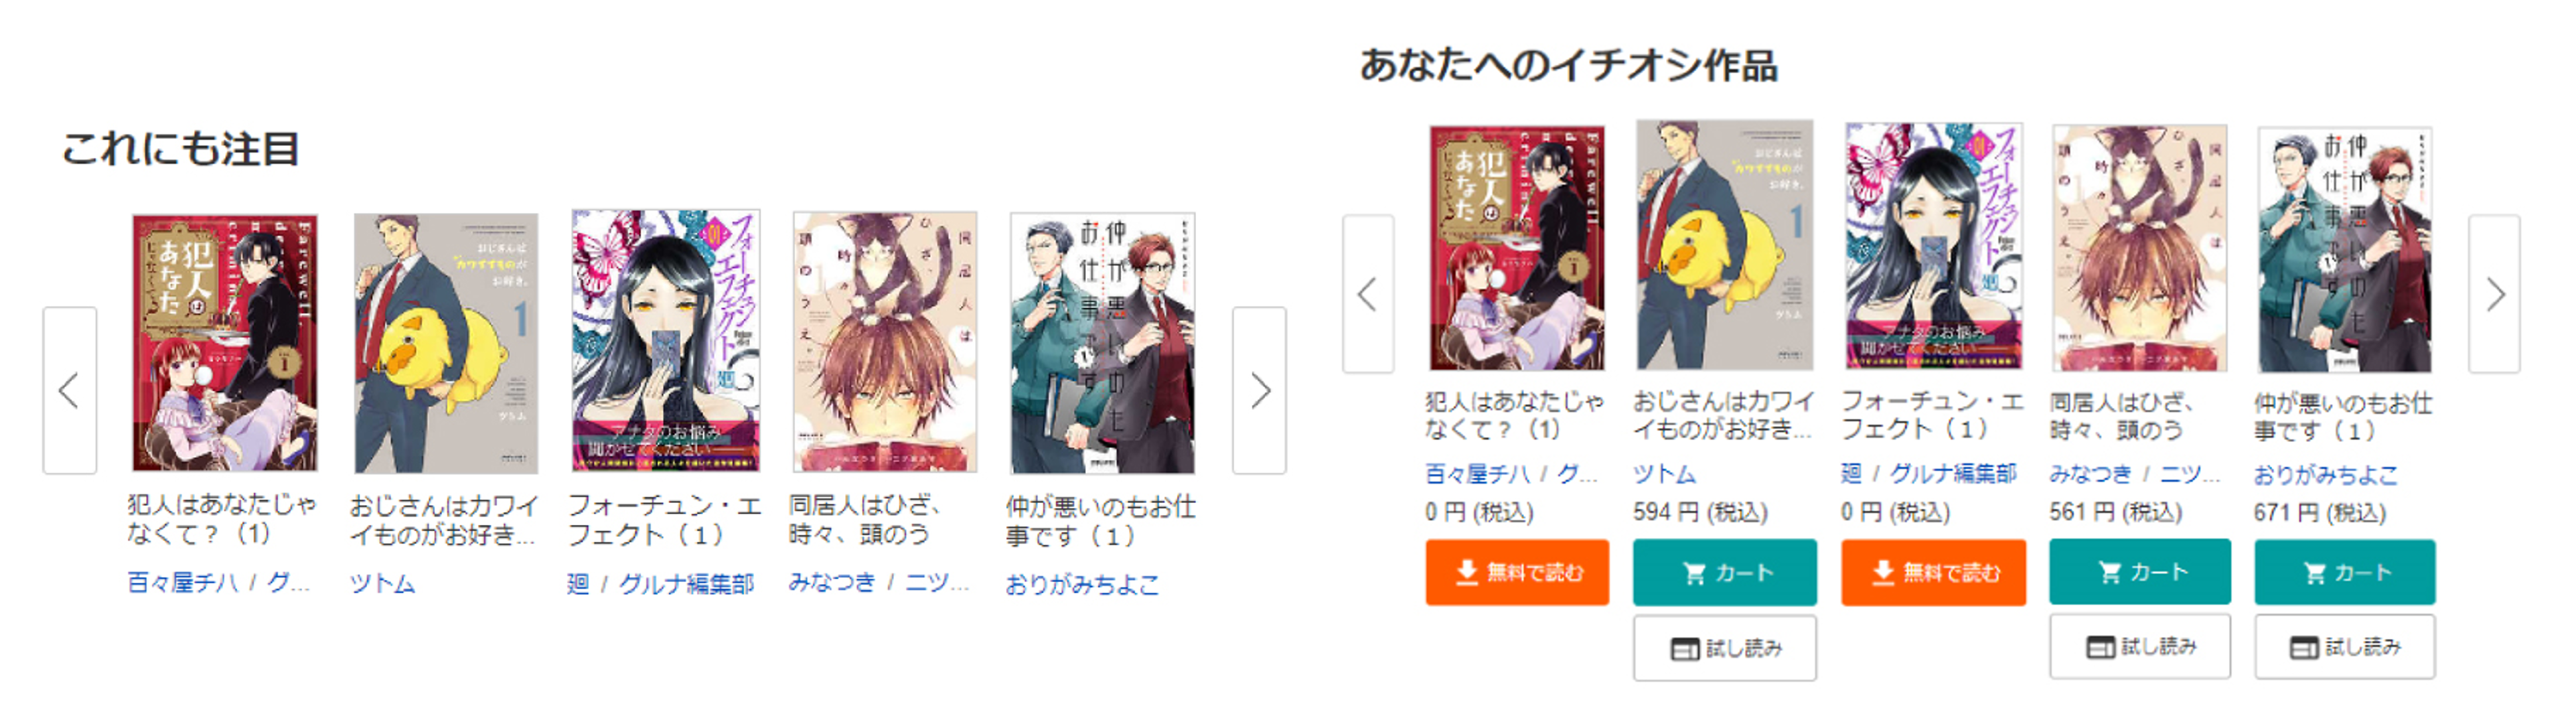Open フォーチュン・エフェクト cover in イチオシ作品
This screenshot has width=2576, height=720.
pyautogui.click(x=1933, y=246)
